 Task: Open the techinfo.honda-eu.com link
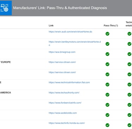point(67,123)
